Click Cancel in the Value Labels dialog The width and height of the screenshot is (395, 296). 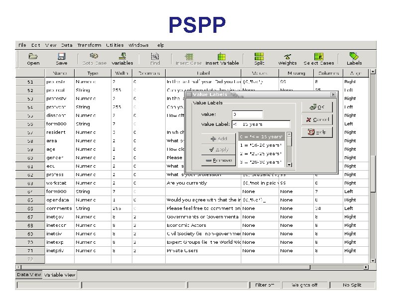click(x=317, y=119)
